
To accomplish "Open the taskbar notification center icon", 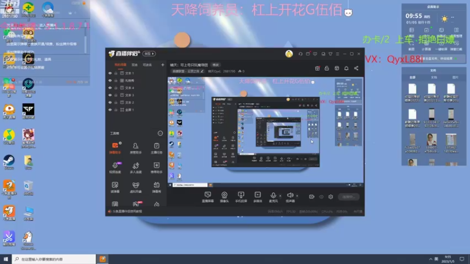I will tap(462, 259).
